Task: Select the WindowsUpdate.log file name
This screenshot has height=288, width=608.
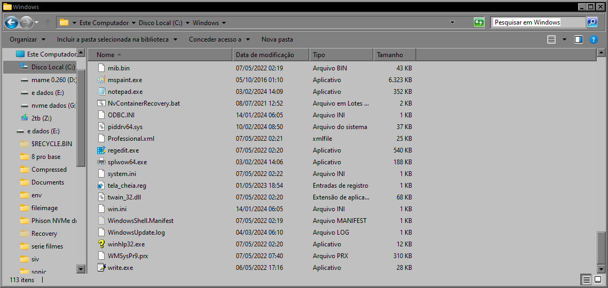Action: click(x=137, y=233)
